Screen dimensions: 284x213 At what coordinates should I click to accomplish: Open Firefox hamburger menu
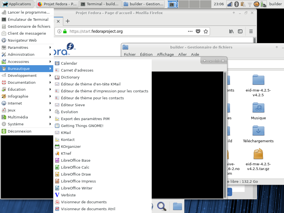[x=251, y=31]
